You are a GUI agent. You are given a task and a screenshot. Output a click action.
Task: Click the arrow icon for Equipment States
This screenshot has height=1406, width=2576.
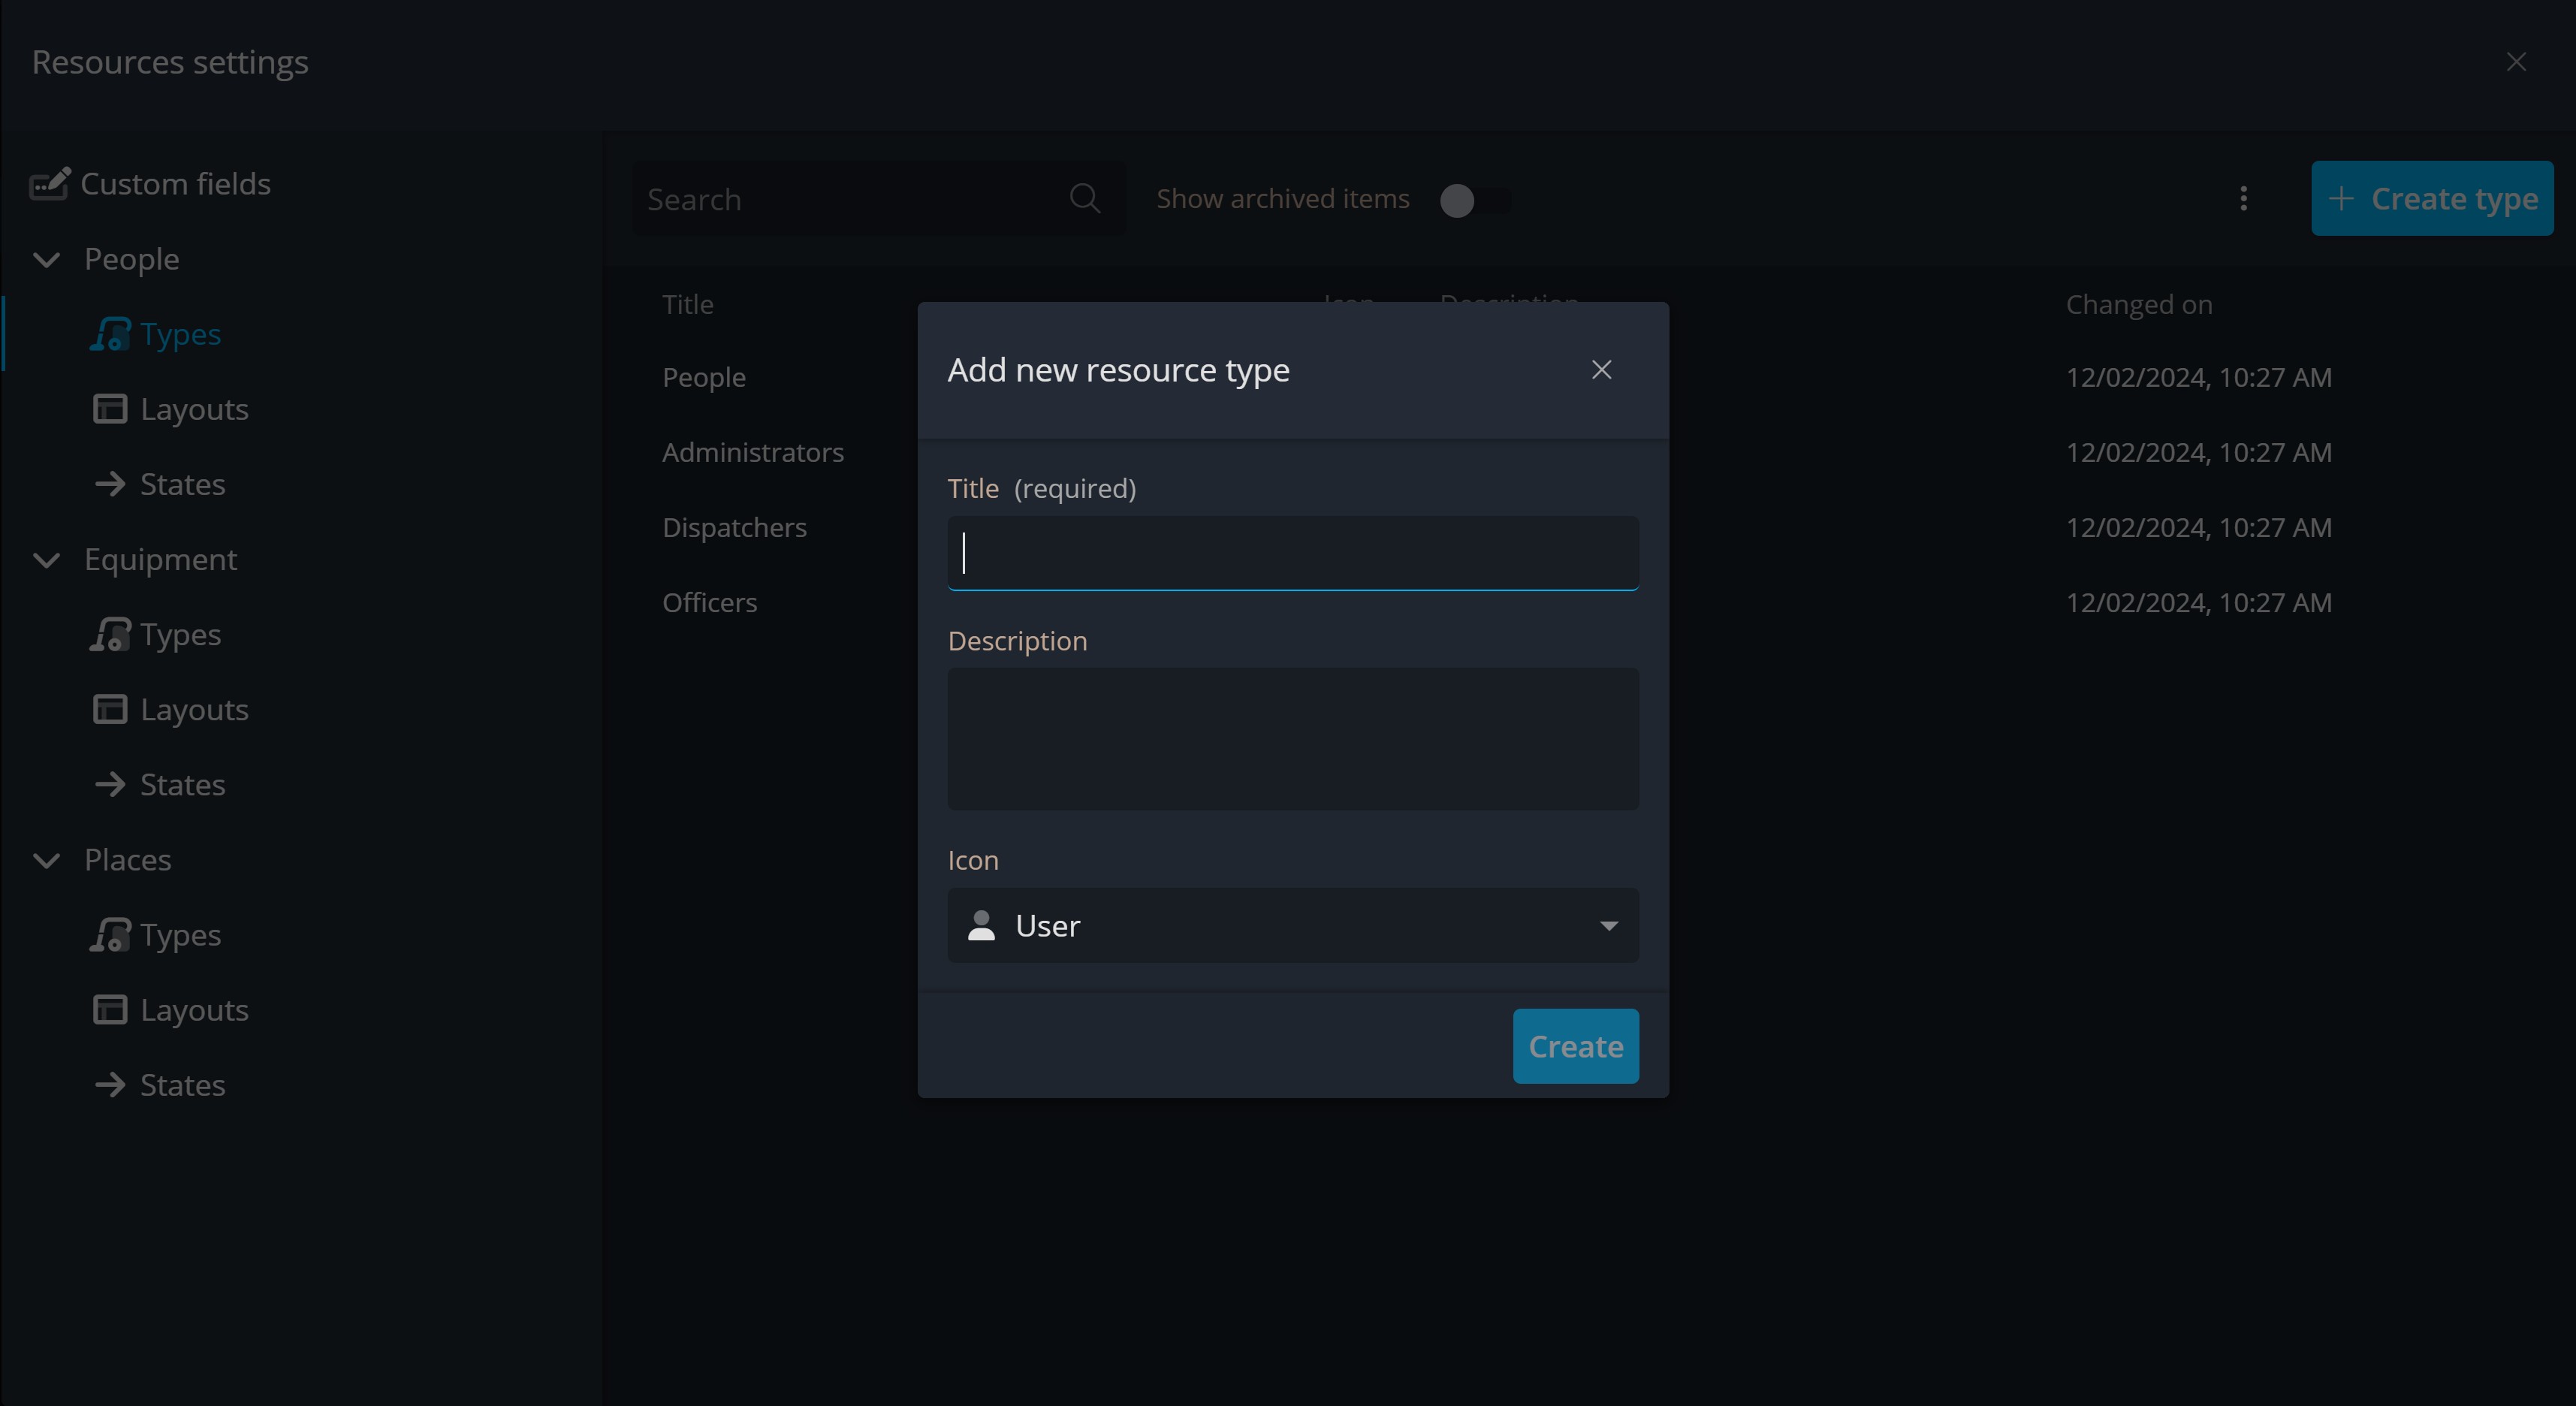[x=110, y=784]
